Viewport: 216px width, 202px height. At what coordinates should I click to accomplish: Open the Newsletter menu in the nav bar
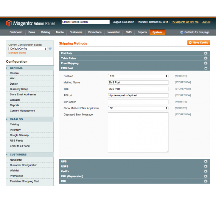(114, 32)
